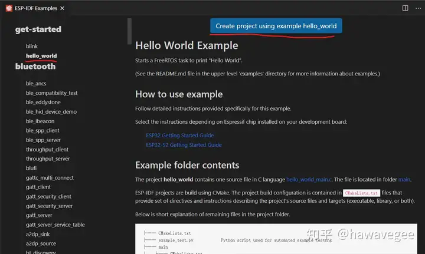Click the examples list scrollbar thumb
Viewport: 425px width, 254px height.
click(129, 31)
